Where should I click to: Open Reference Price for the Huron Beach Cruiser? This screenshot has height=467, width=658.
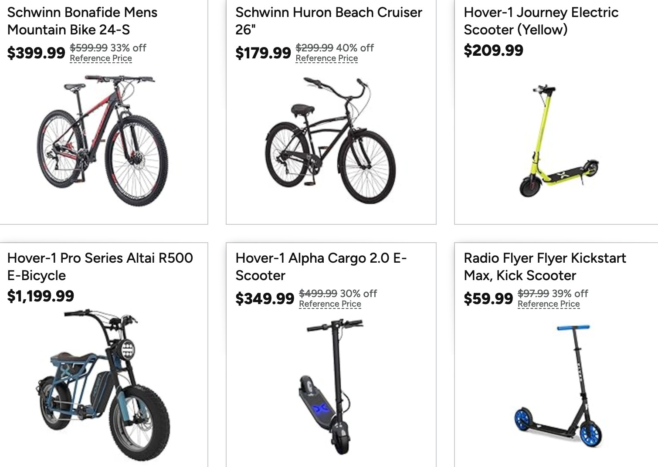[x=326, y=58]
